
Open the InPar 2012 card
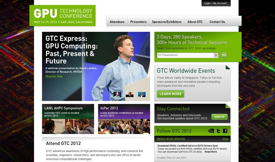point(124,119)
